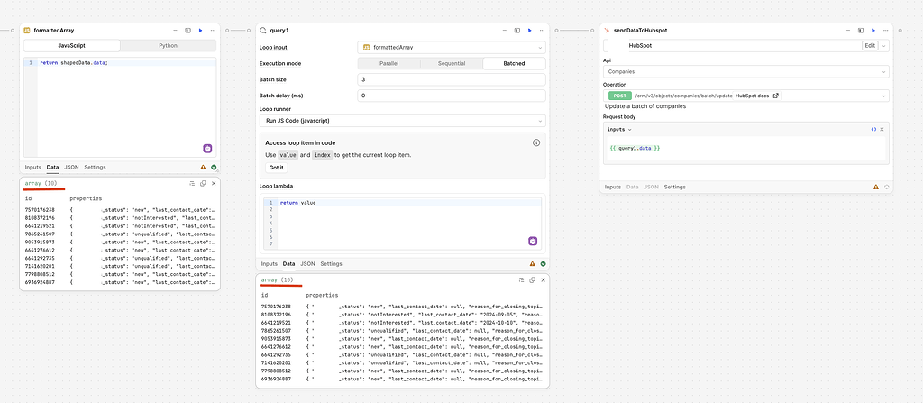Click the warning triangle in query1 footer

pos(532,264)
